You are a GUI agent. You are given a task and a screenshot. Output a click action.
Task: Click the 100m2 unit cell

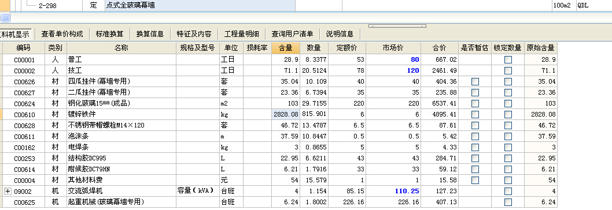[x=563, y=5]
